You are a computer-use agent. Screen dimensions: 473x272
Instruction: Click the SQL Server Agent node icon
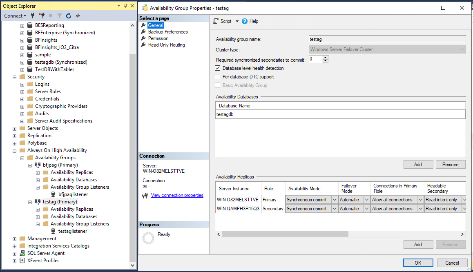22,253
